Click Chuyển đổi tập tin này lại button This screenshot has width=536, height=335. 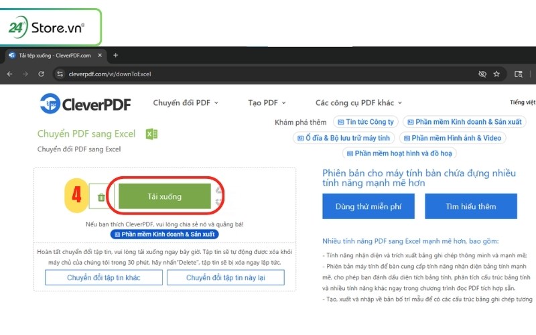pyautogui.click(x=226, y=277)
